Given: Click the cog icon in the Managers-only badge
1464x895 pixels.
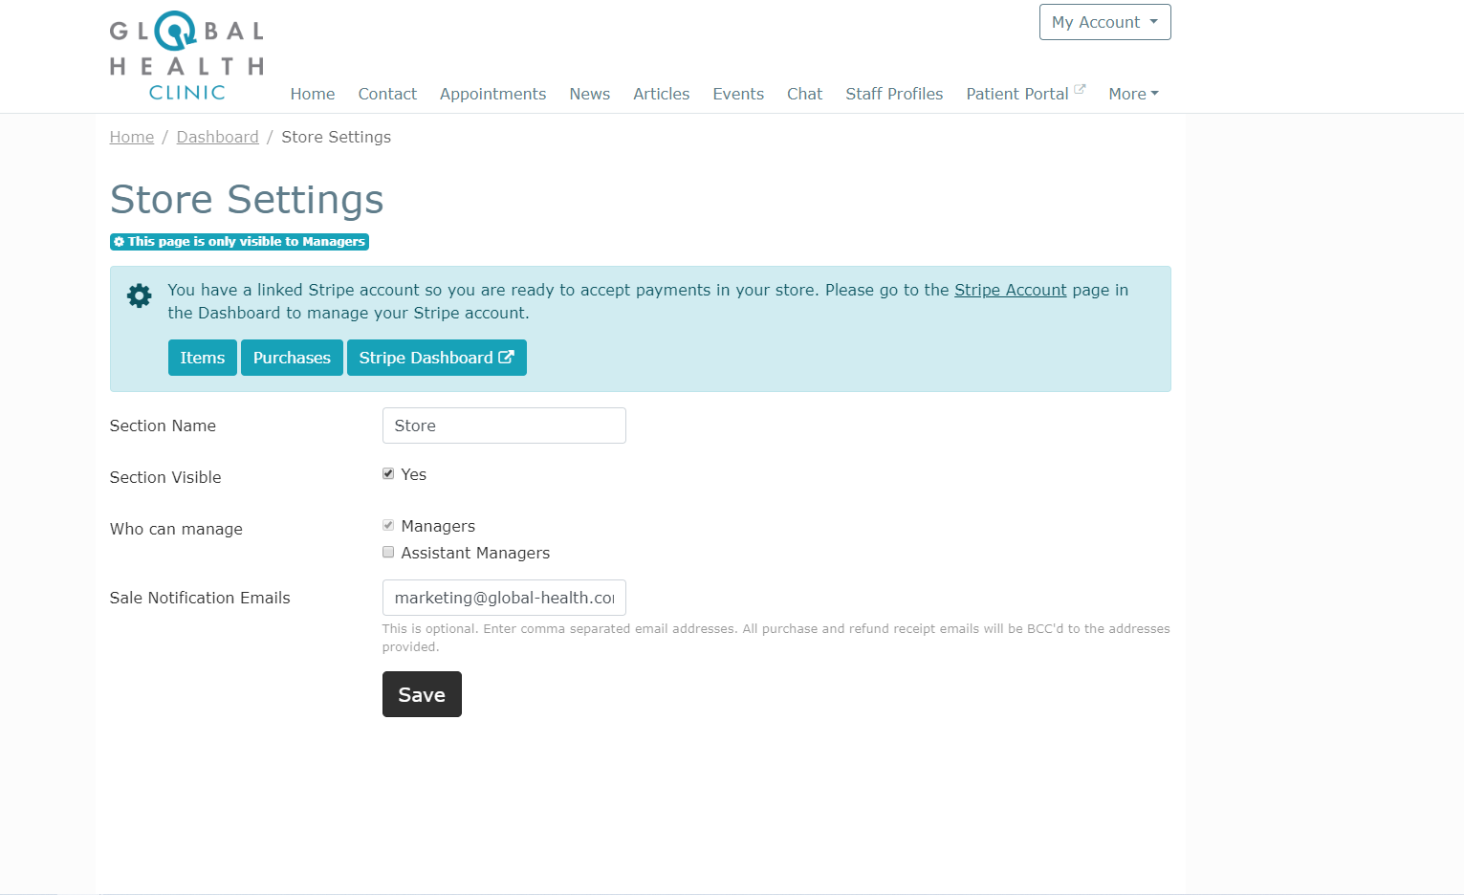Looking at the screenshot, I should tap(120, 242).
